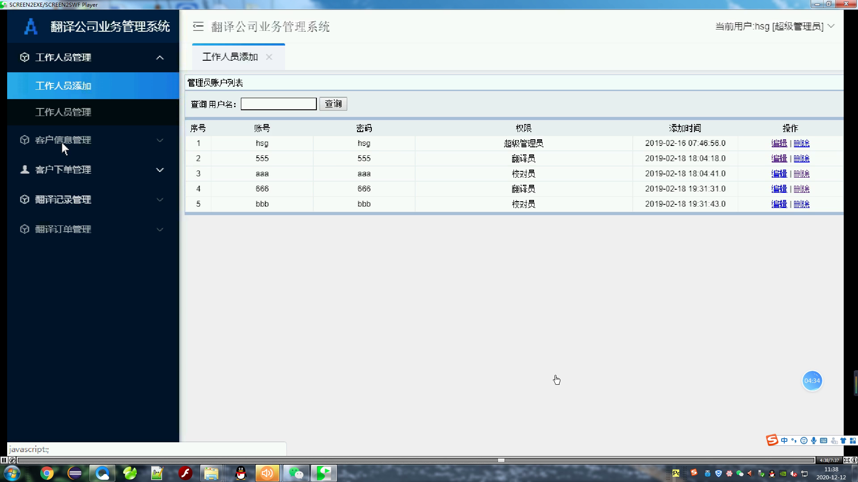Delete account 555 via 删除 link
The image size is (858, 482).
tap(802, 158)
